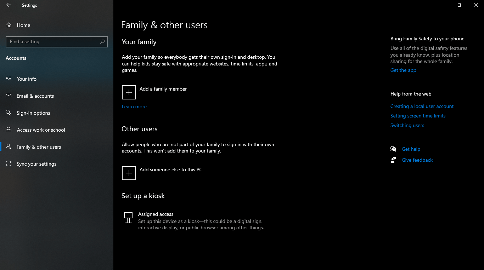Open the Switching users help link
The height and width of the screenshot is (270, 484).
click(407, 125)
